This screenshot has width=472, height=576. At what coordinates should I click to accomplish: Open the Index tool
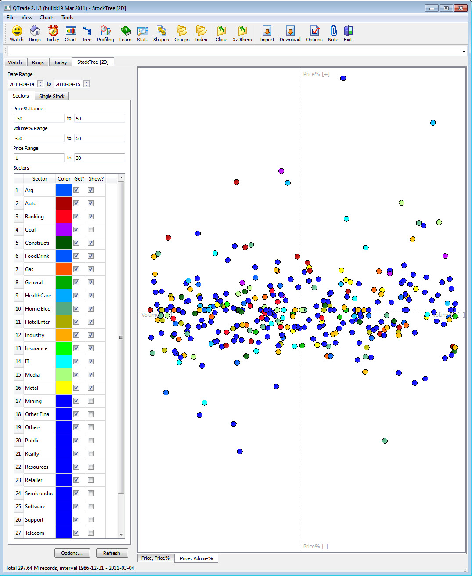201,33
